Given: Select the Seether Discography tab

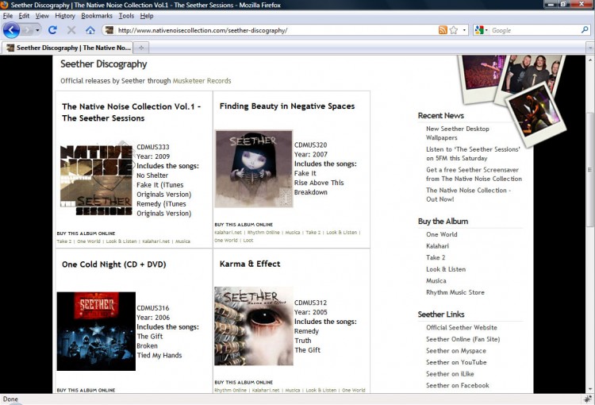Looking at the screenshot, I should coord(68,48).
